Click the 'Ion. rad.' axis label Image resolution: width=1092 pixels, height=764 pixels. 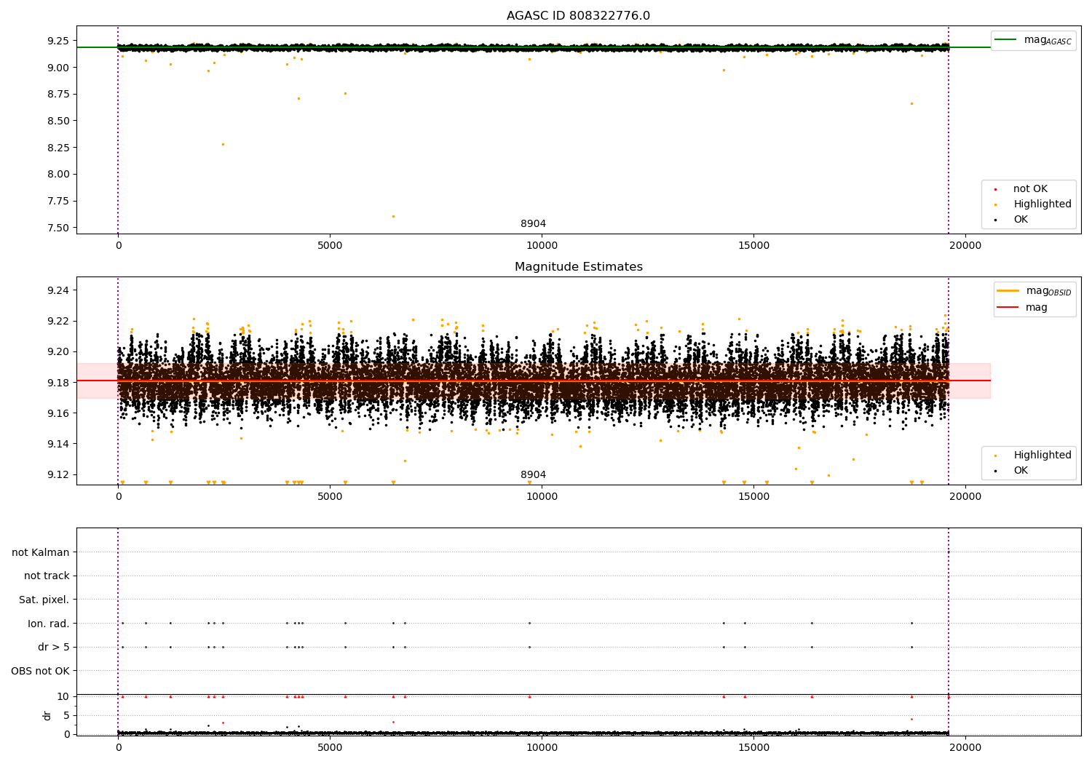[49, 624]
